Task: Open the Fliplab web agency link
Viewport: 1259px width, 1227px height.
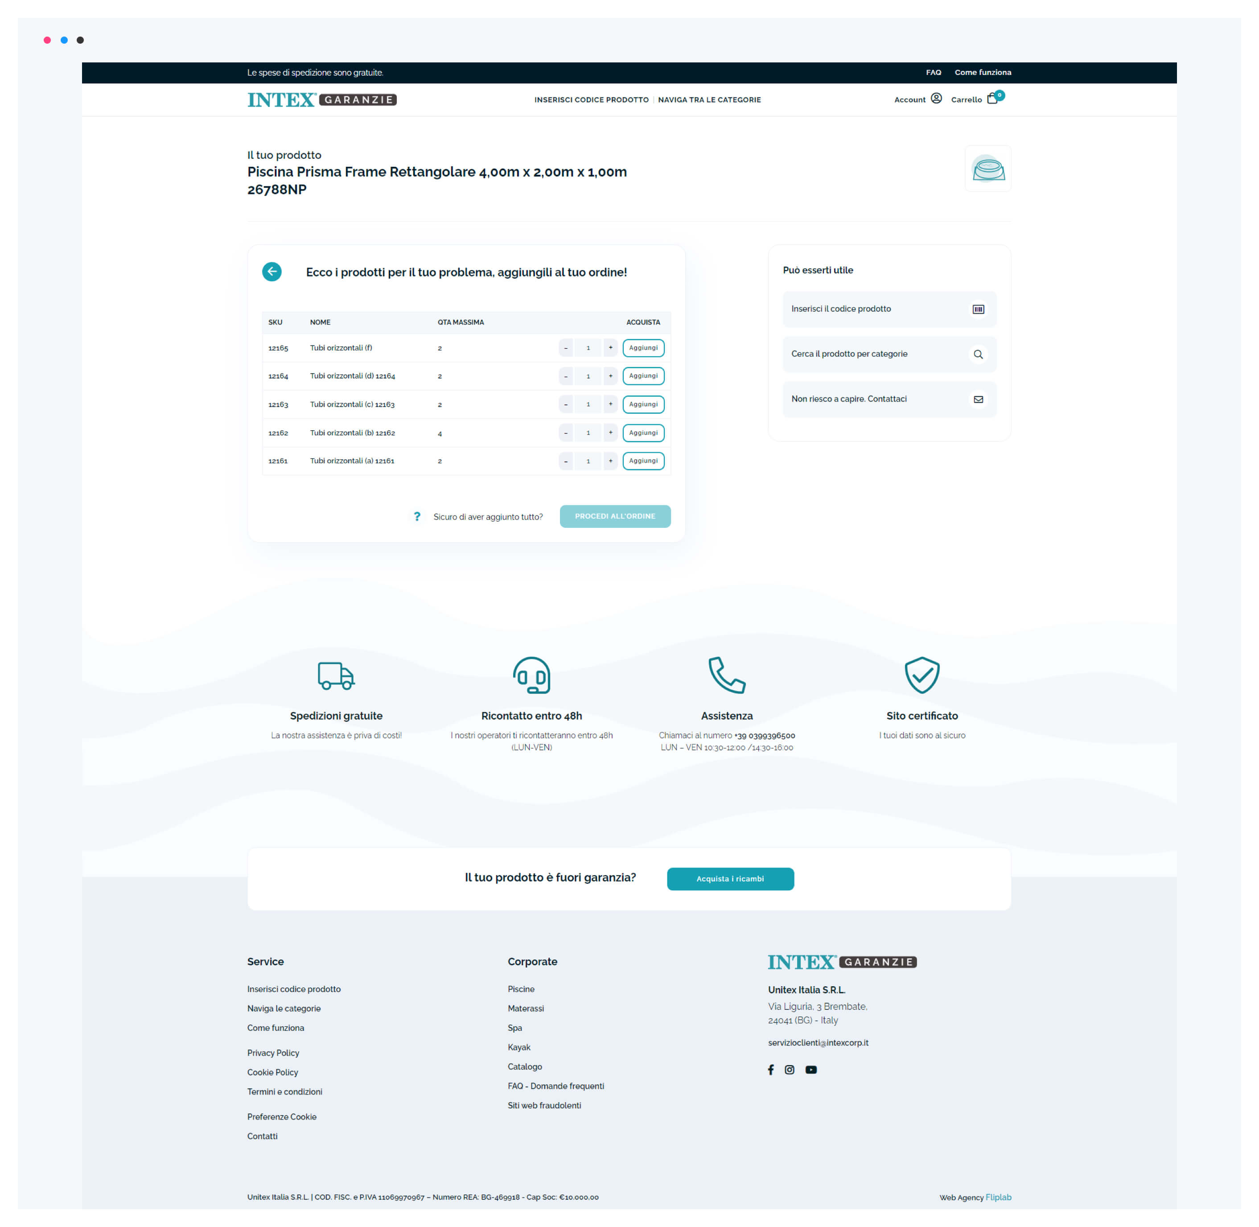Action: tap(998, 1198)
